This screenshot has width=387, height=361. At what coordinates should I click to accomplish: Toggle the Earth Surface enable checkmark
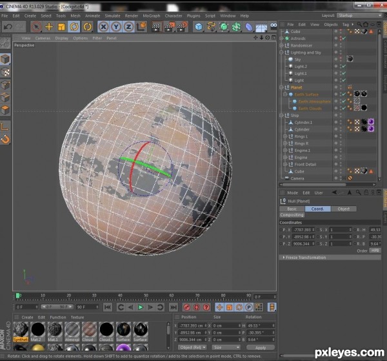pyautogui.click(x=344, y=94)
